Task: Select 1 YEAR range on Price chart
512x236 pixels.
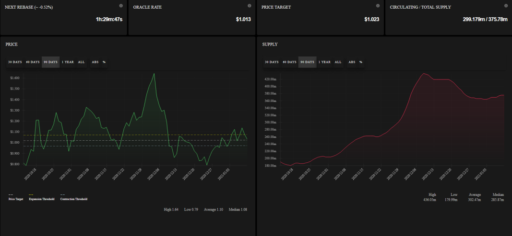Action: click(x=68, y=62)
